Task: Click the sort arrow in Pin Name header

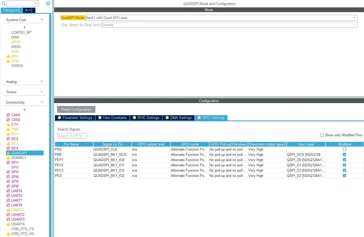Action: [82, 144]
